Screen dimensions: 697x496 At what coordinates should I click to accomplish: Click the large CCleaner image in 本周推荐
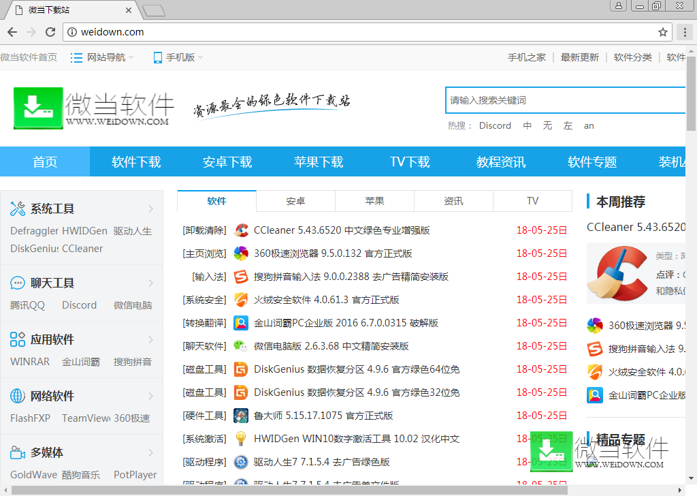(617, 273)
